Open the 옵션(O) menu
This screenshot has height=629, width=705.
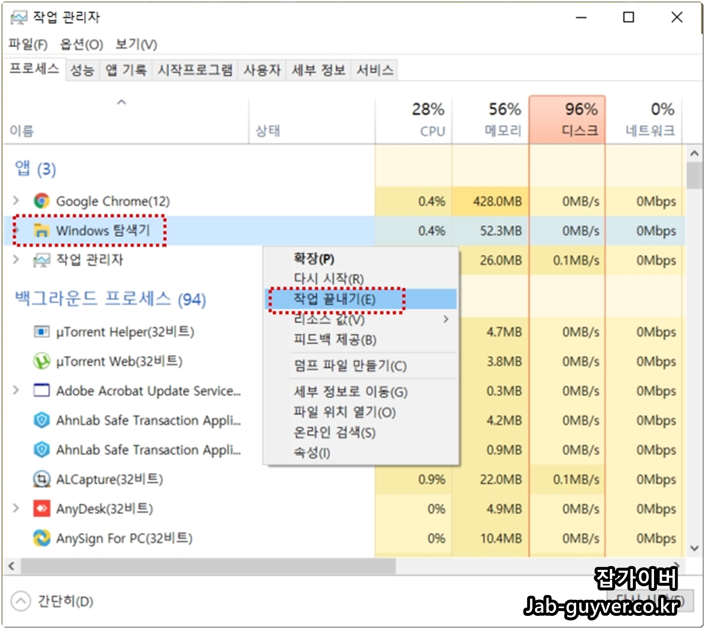[81, 44]
